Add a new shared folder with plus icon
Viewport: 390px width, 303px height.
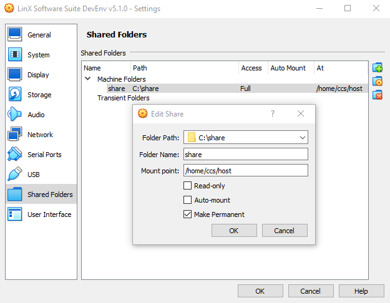click(378, 67)
